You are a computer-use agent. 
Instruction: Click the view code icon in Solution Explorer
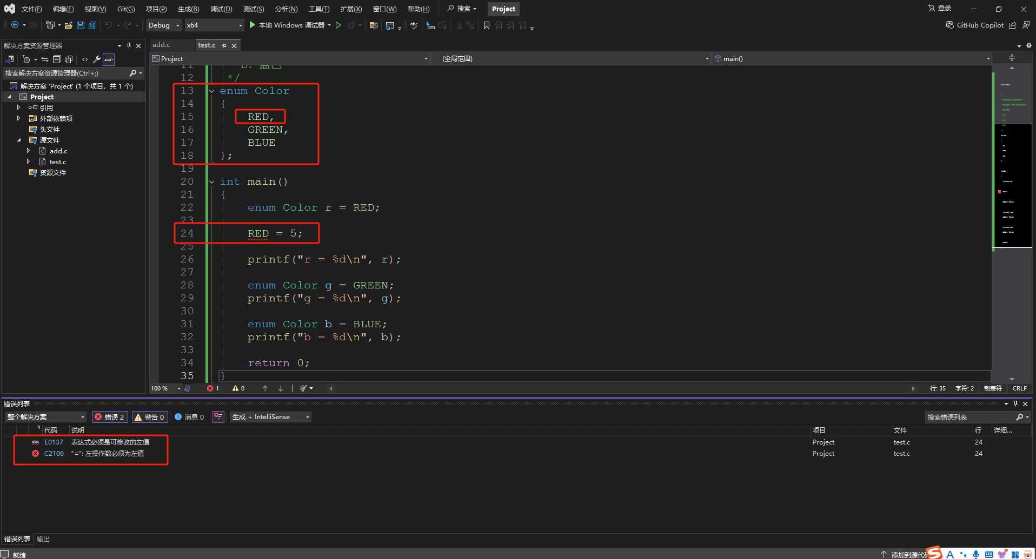tap(85, 59)
